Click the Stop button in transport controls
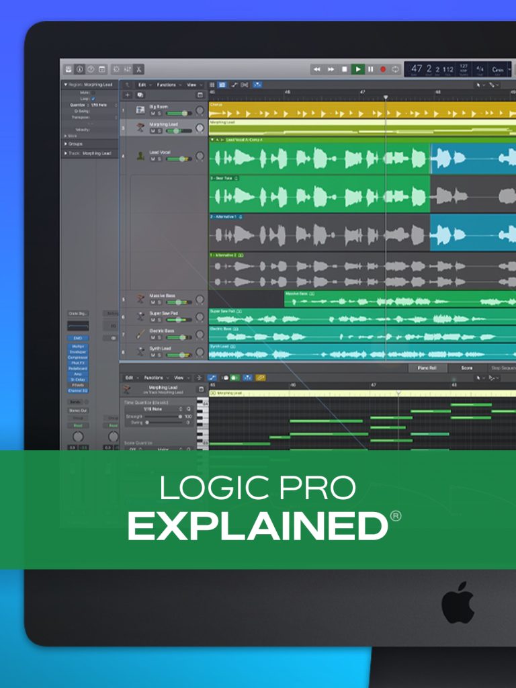This screenshot has height=688, width=516. 345,69
